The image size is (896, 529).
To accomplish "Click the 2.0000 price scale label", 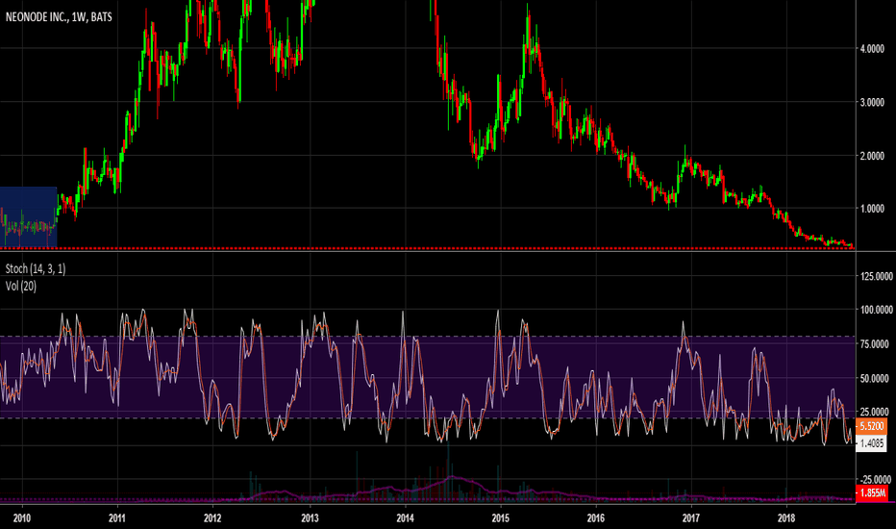I will [x=873, y=156].
